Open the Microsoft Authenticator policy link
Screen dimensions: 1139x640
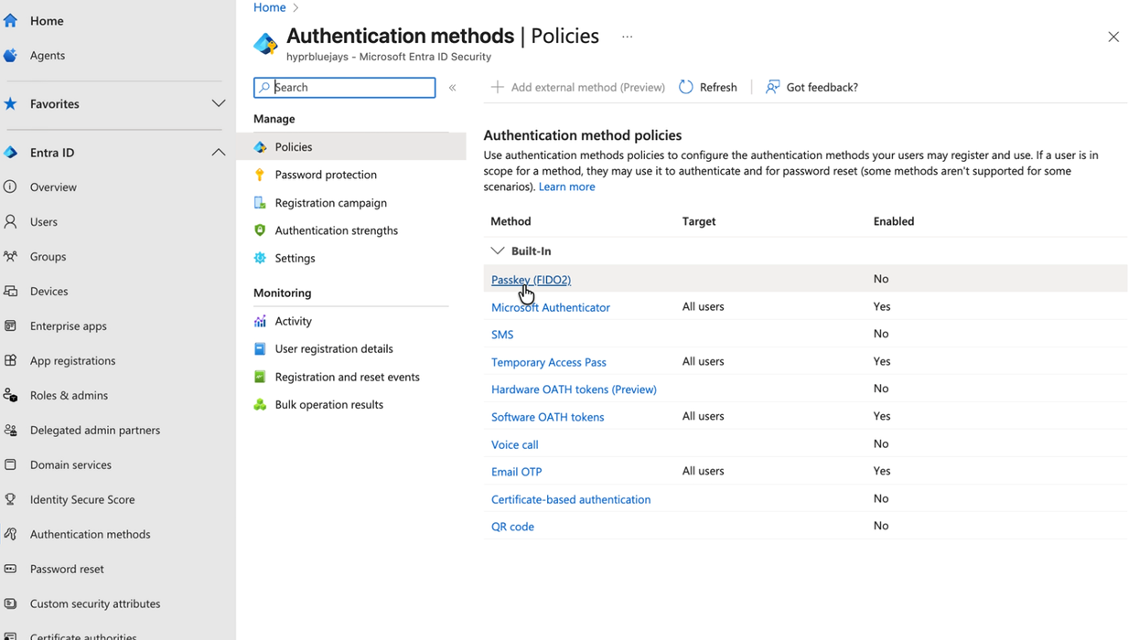pyautogui.click(x=550, y=307)
